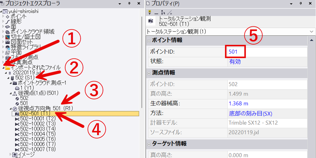Click the 20220119.jxl file icon in tree
The width and height of the screenshot is (316, 158).
click(x=10, y=73)
